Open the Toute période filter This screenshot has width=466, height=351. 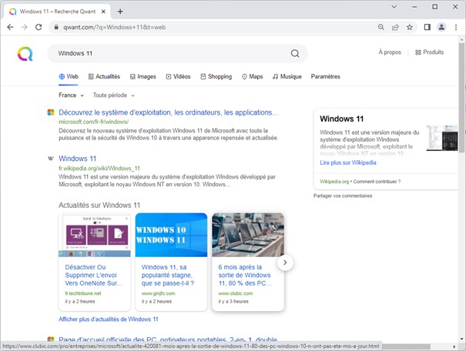(x=113, y=95)
